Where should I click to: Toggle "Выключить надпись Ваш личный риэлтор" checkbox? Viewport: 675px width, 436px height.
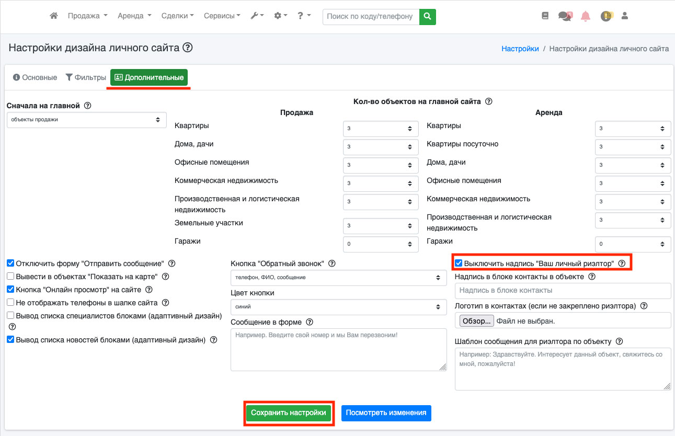pyautogui.click(x=459, y=263)
